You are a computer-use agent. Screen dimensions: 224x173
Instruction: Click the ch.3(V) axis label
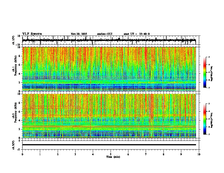click(14, 145)
